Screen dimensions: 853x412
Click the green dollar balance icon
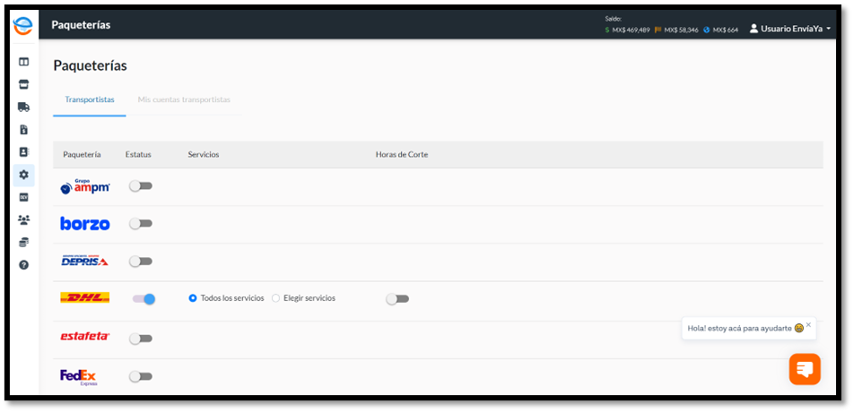pyautogui.click(x=607, y=30)
